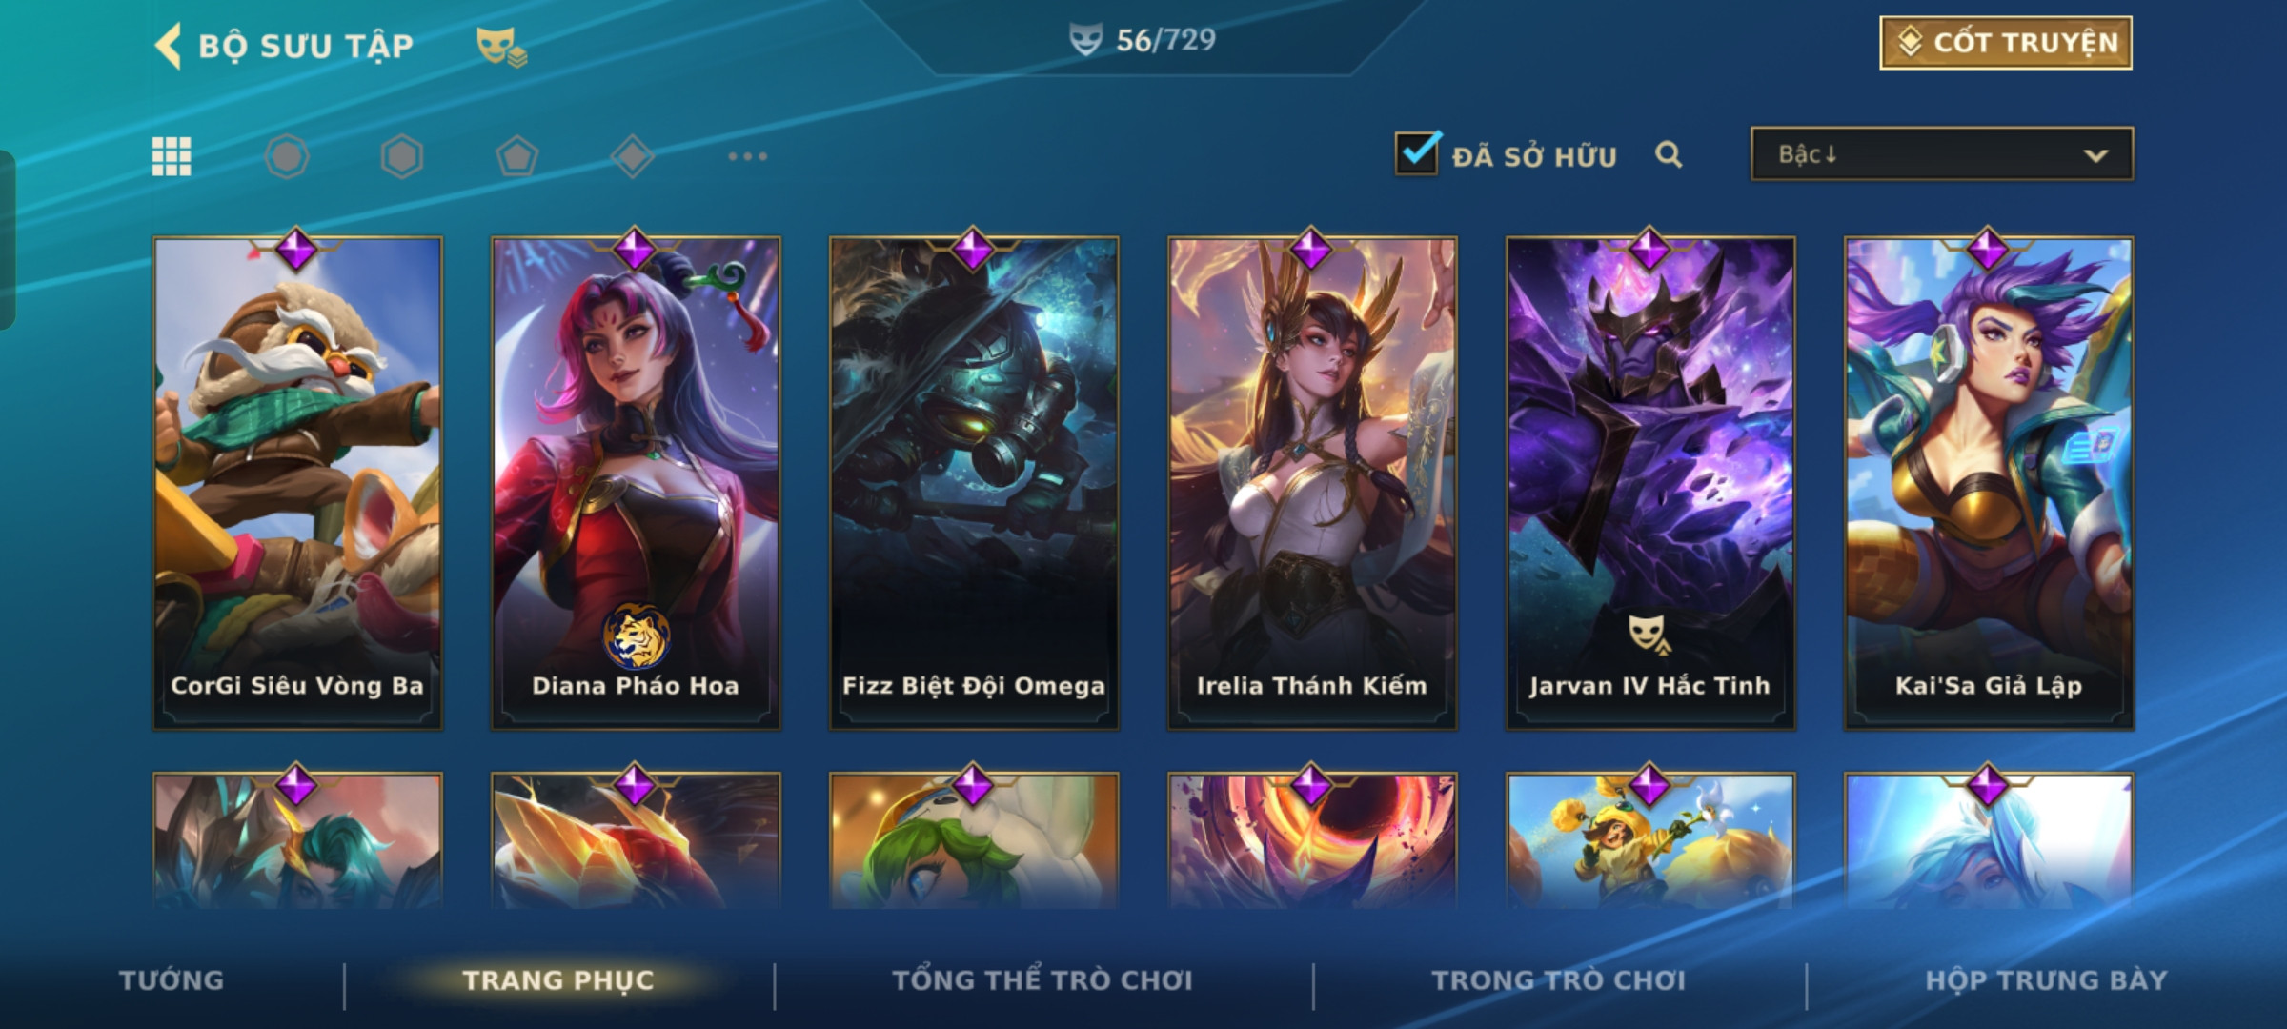Viewport: 2287px width, 1029px height.
Task: Switch to the Tướng tab
Action: pos(172,980)
